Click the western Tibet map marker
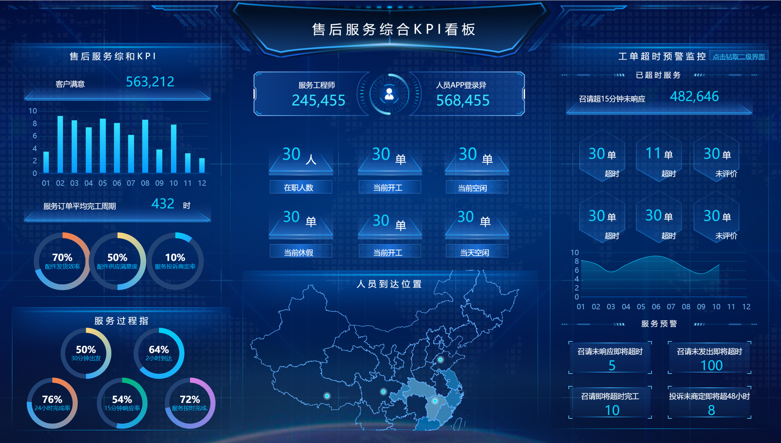The width and height of the screenshot is (781, 443). click(327, 396)
